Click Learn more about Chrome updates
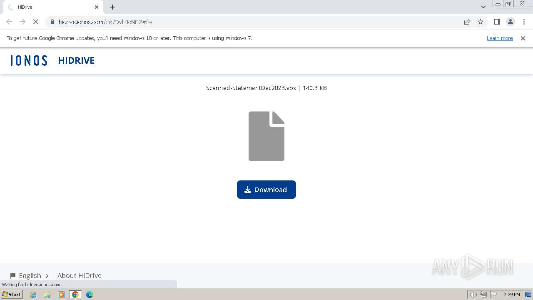533x300 pixels. (500, 38)
